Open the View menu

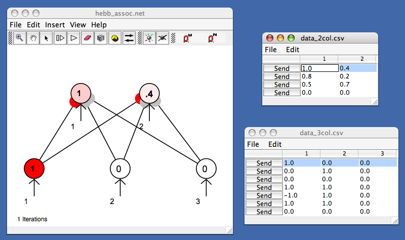tap(78, 24)
